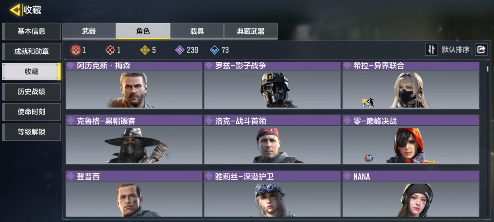Switch to the 武器 tab
The height and width of the screenshot is (222, 494).
(x=89, y=31)
